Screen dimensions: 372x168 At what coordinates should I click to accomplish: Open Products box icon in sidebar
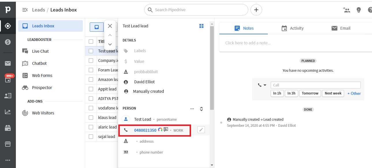pyautogui.click(x=8, y=128)
